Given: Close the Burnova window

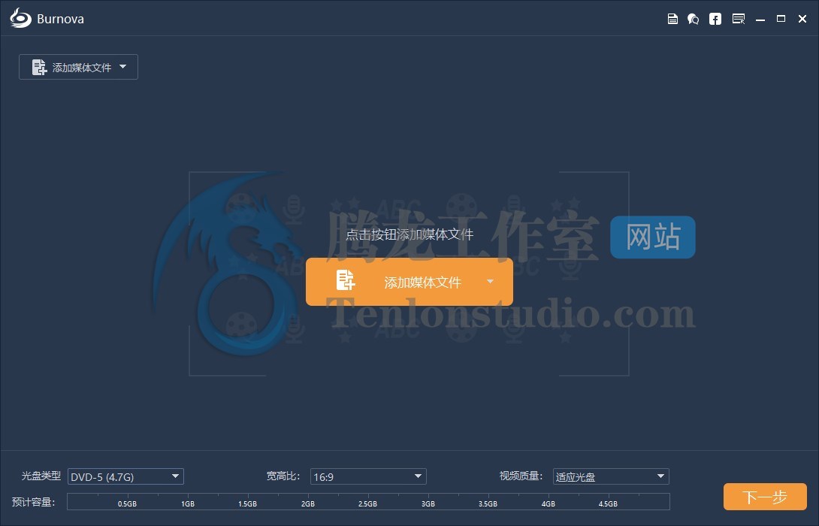Looking at the screenshot, I should tap(802, 19).
